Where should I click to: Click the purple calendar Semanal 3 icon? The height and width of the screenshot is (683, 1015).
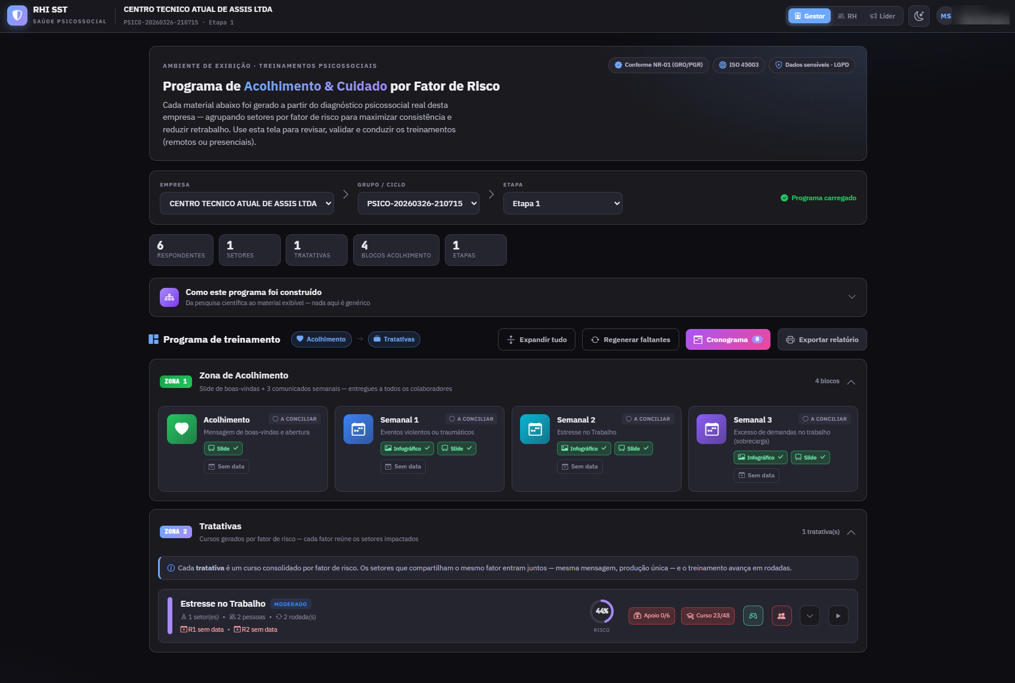(x=711, y=429)
